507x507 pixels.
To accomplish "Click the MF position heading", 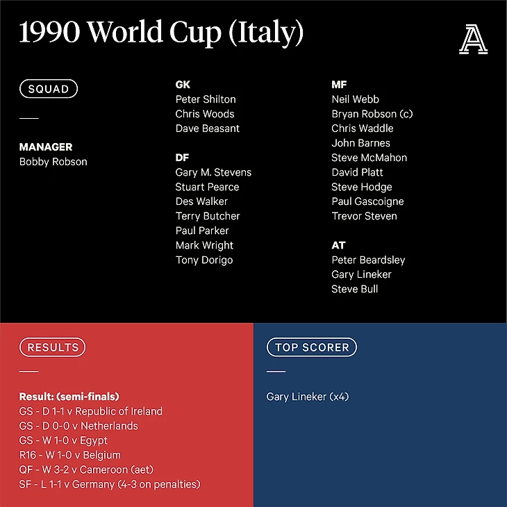I will (339, 85).
